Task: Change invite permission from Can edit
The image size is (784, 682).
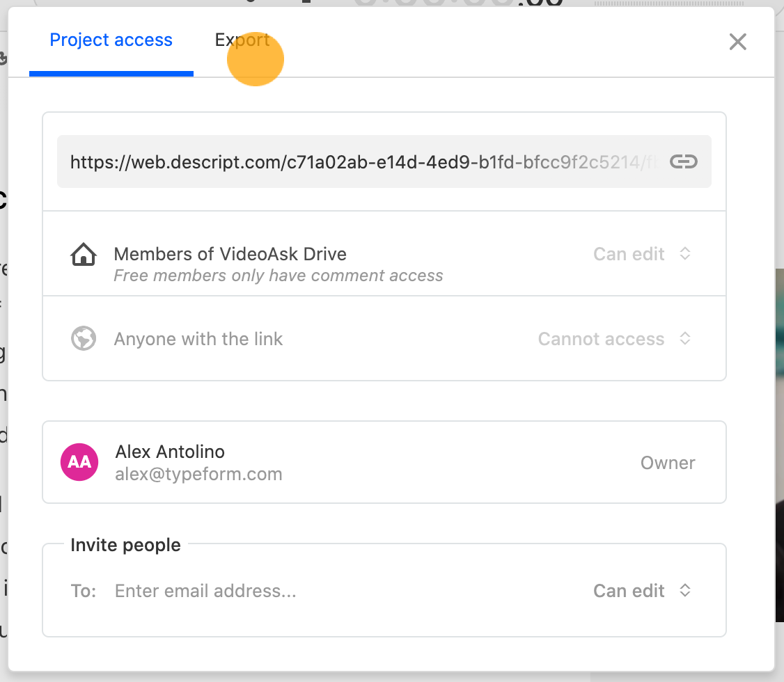Action: point(642,591)
